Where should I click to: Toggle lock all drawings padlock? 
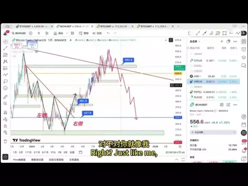[x=5, y=126]
